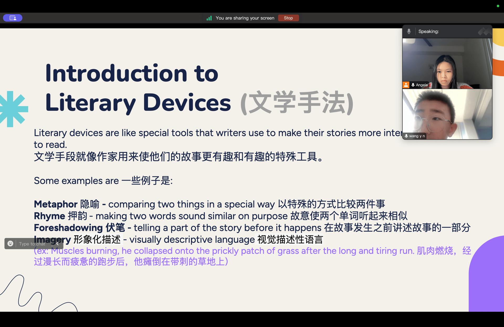504x327 pixels.
Task: Collapse the chat bar with the chevron arrow
Action: coord(57,244)
